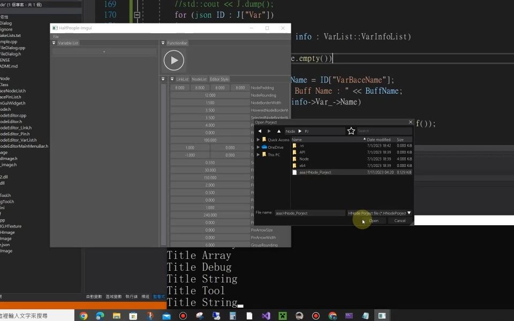Click the Cancel button in the file dialog
The image size is (514, 321).
[x=399, y=221]
